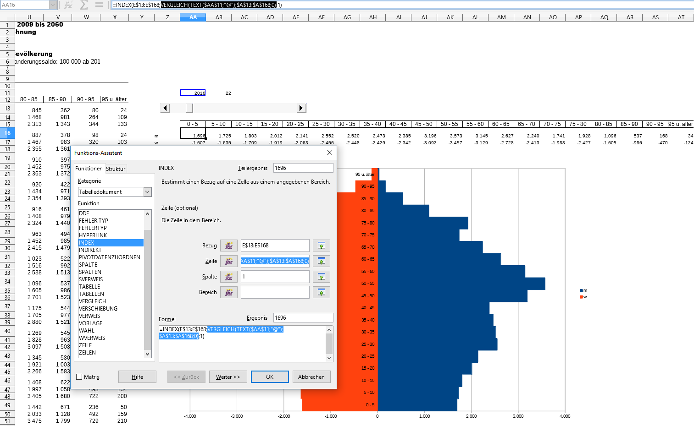Click the year scrollbar slider thumb

click(189, 108)
